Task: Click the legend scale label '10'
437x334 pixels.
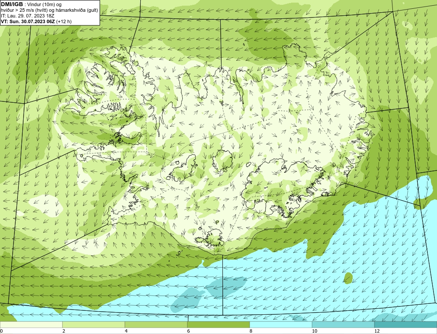Action: [x=315, y=331]
